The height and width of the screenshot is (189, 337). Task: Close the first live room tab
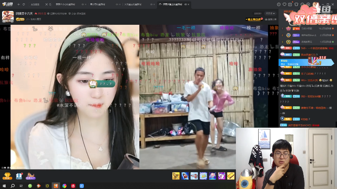coord(86,4)
